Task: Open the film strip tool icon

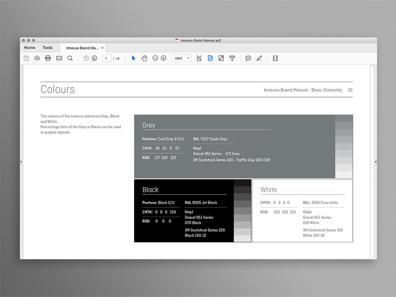Action: click(x=275, y=58)
